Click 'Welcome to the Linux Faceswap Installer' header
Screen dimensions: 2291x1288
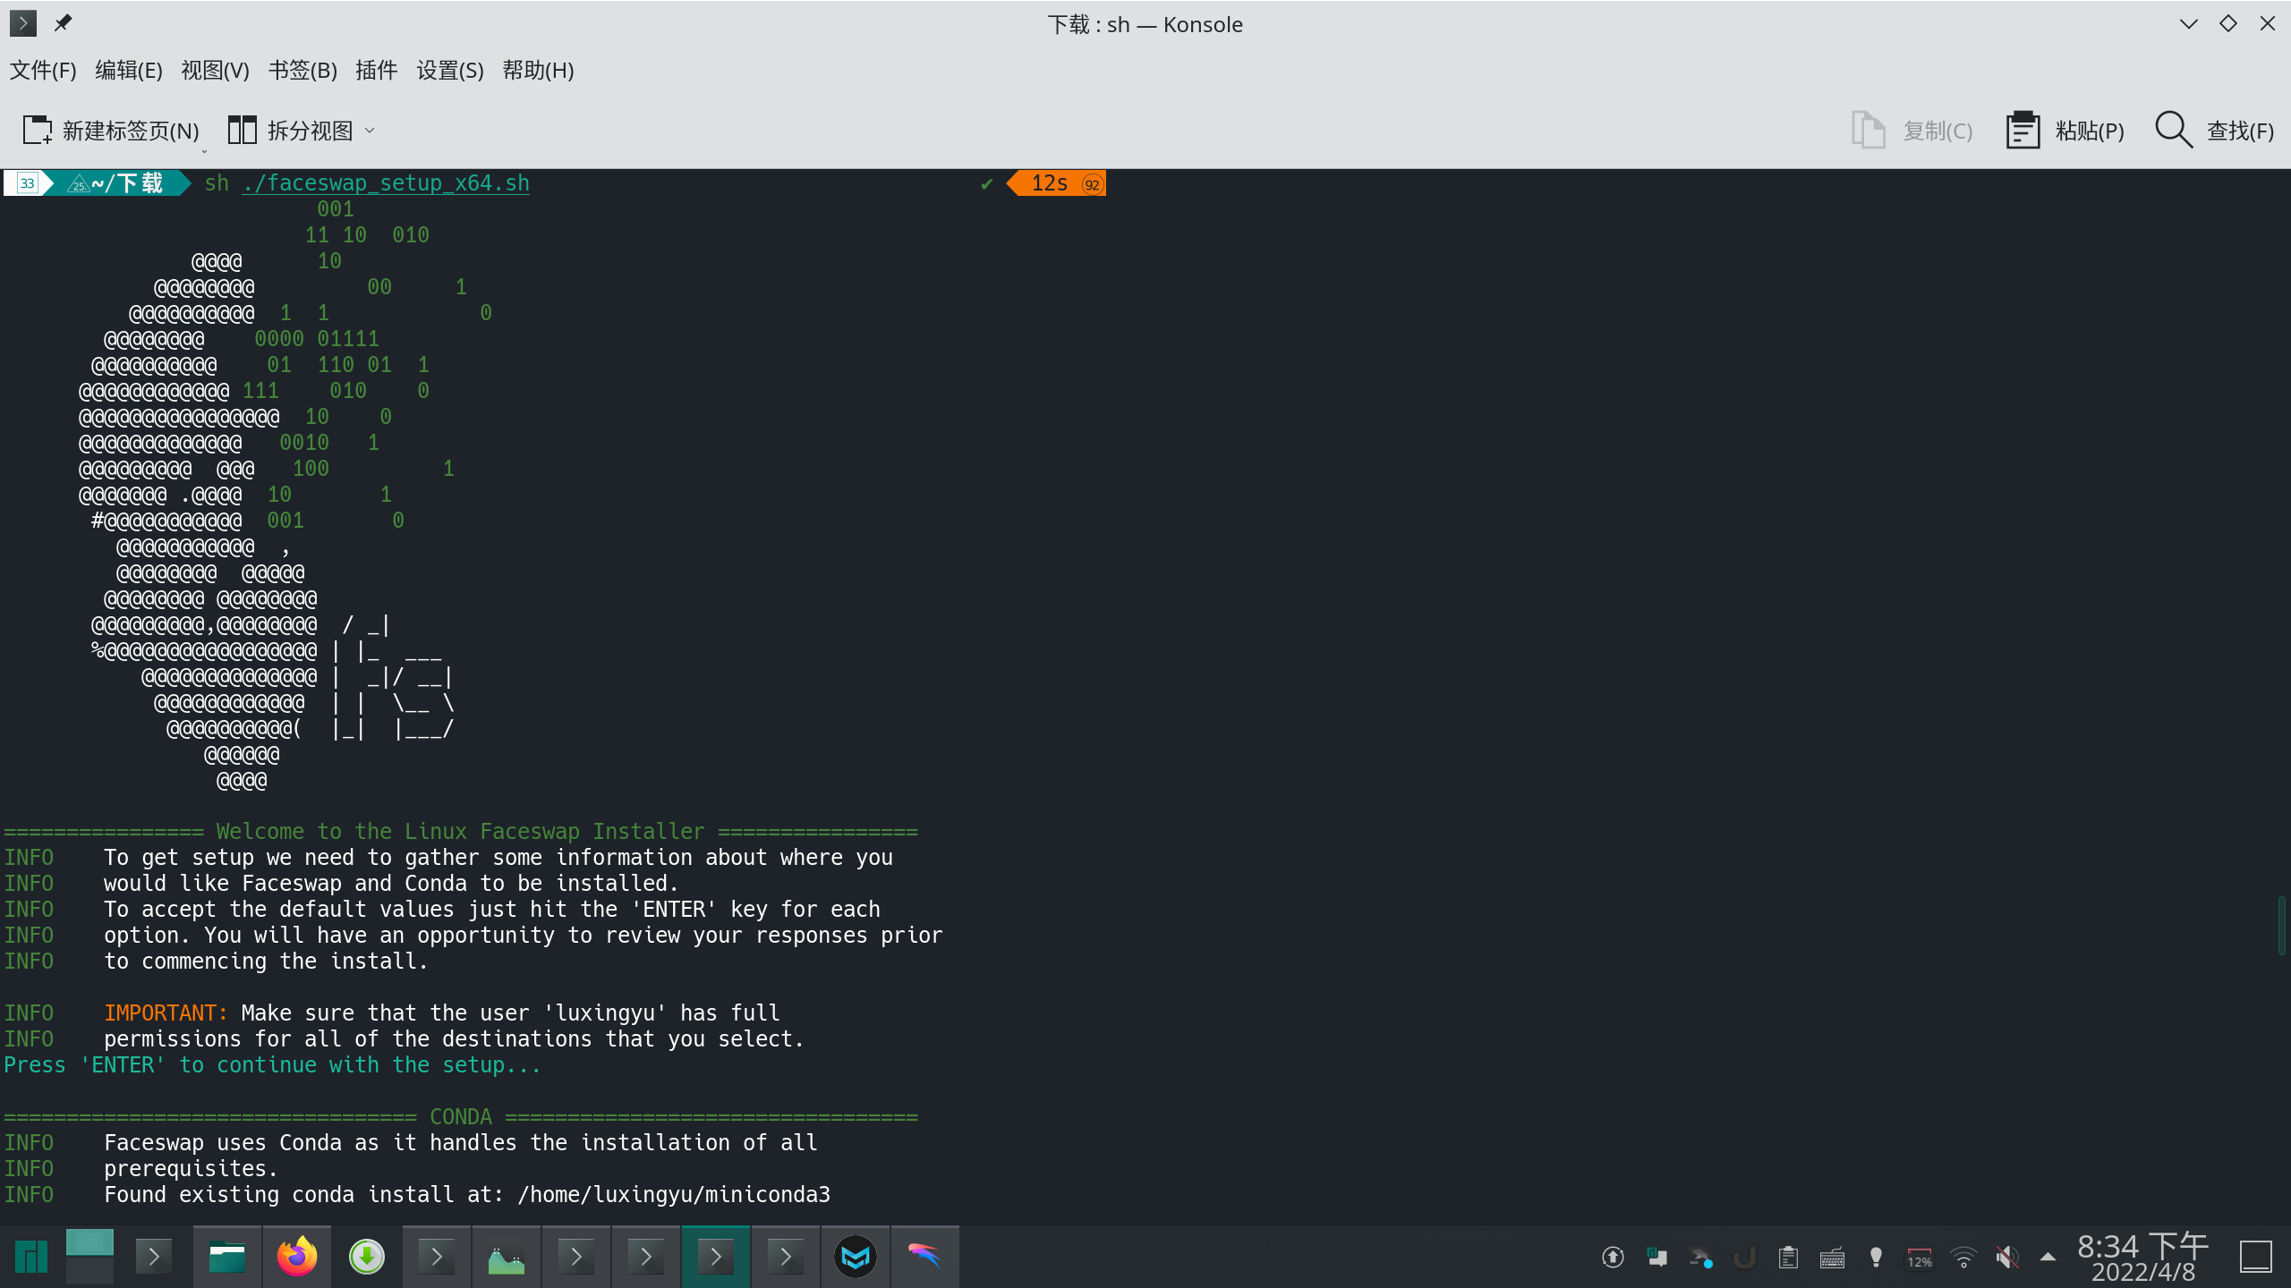tap(460, 831)
